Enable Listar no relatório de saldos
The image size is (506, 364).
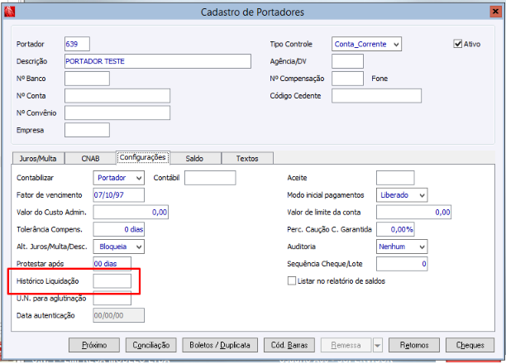tap(291, 281)
